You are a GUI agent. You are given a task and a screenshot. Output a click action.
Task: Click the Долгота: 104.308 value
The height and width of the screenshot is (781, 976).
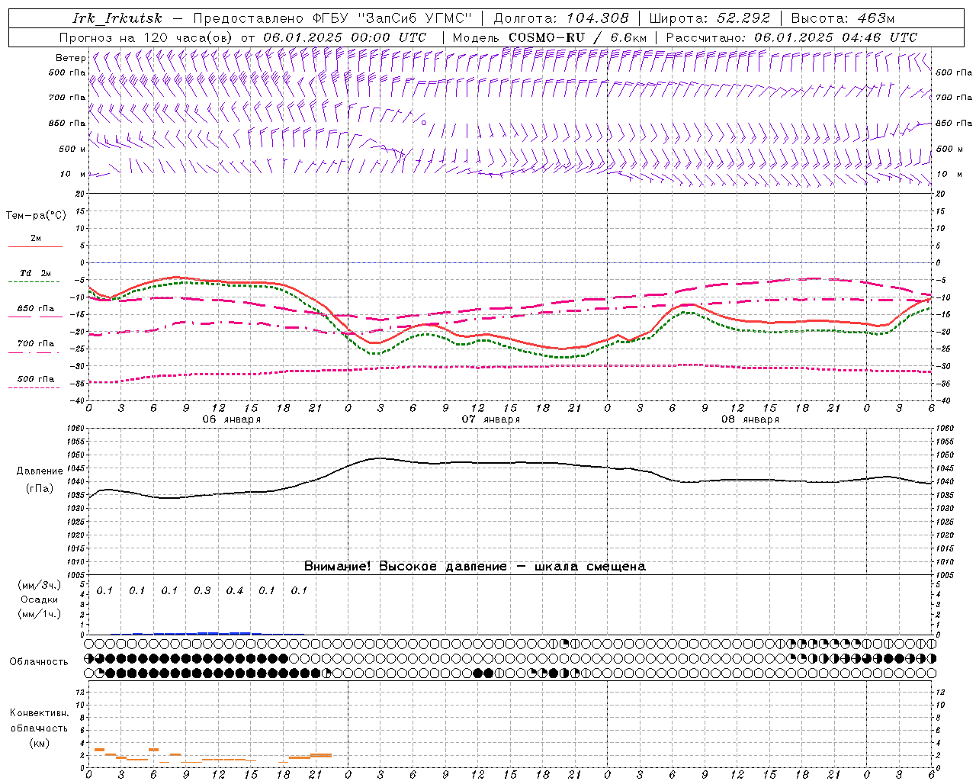point(561,18)
